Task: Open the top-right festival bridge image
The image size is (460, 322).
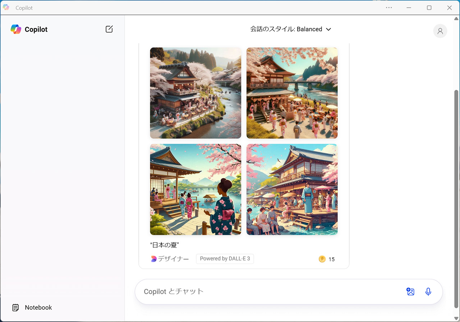Action: pos(292,93)
